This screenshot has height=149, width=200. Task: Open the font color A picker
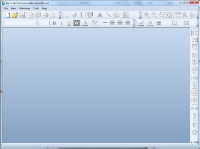(x=85, y=23)
